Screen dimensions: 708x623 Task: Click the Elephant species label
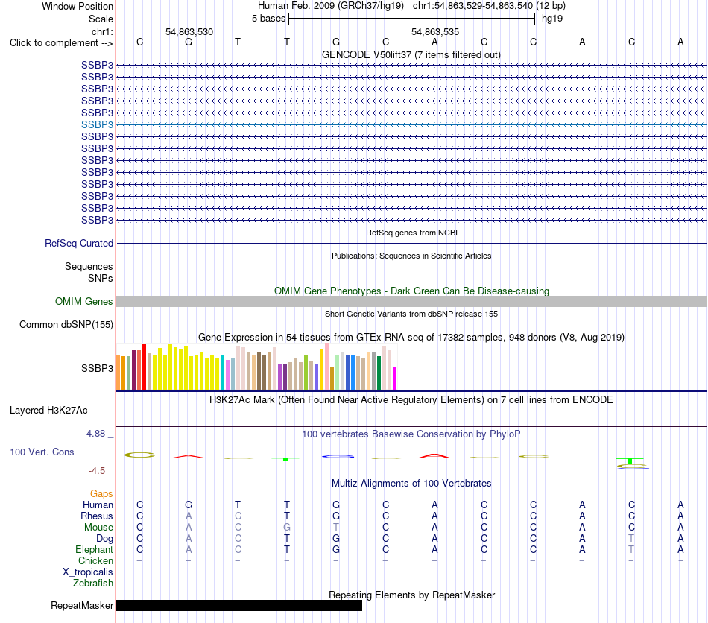click(94, 550)
